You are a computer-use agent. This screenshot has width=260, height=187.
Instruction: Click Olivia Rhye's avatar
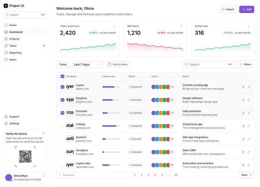pyautogui.click(x=9, y=178)
